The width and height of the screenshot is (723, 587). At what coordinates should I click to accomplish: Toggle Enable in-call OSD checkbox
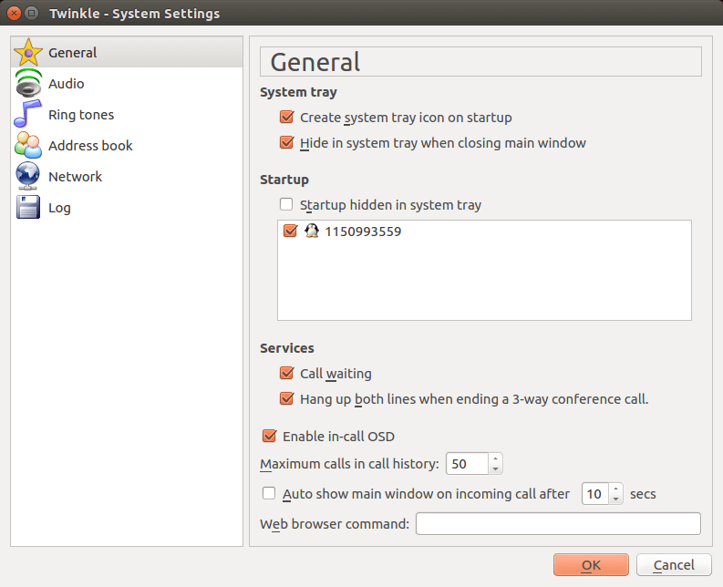pos(269,436)
